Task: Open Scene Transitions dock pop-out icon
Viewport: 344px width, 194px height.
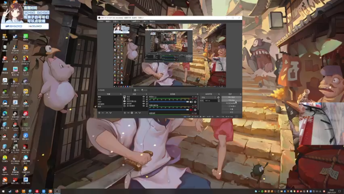Action: click(x=219, y=94)
